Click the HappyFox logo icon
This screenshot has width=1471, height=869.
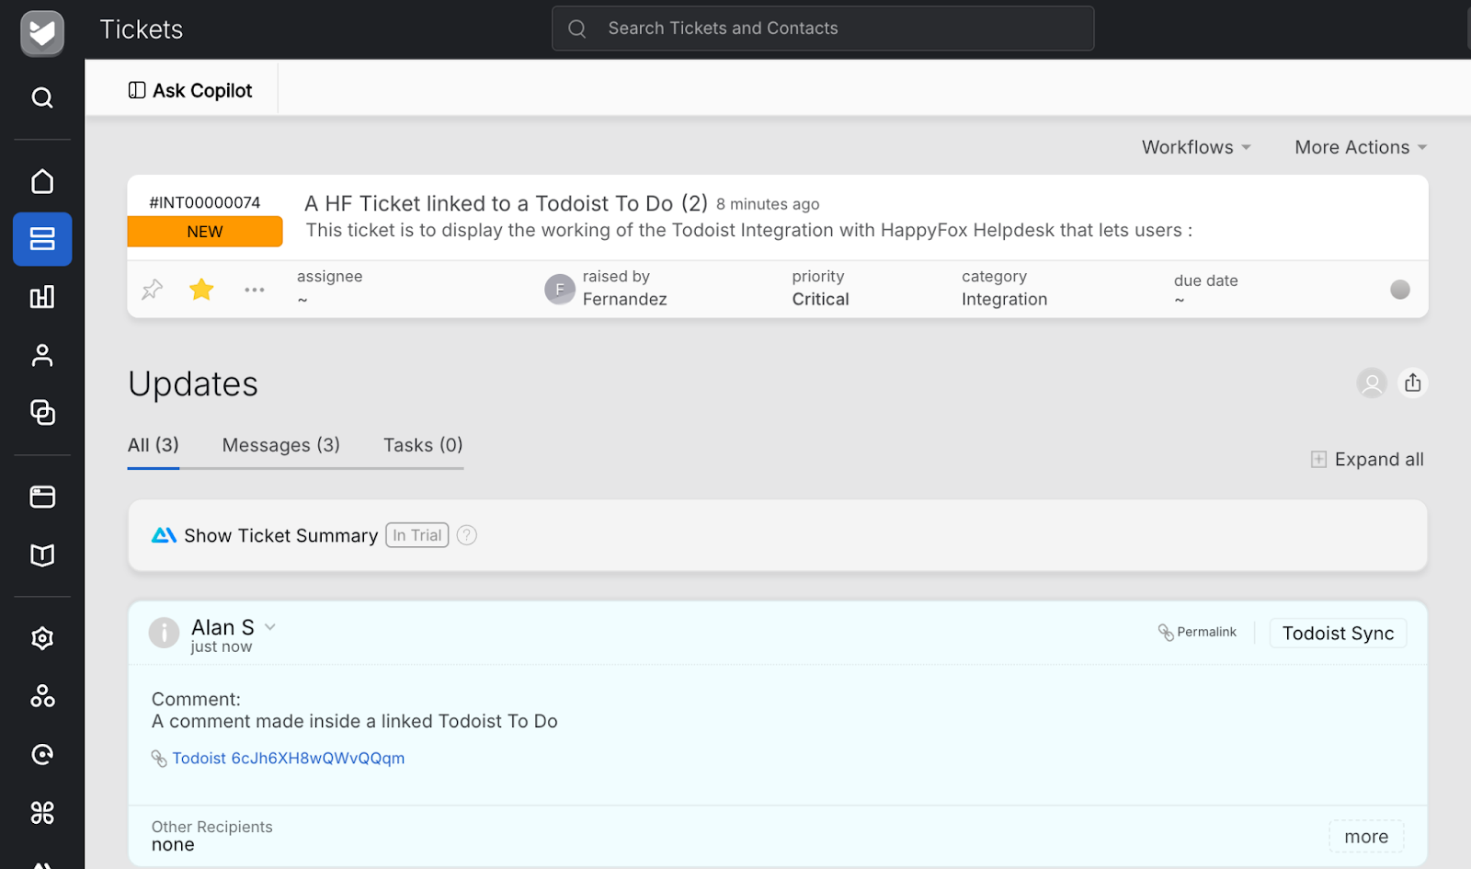[42, 33]
